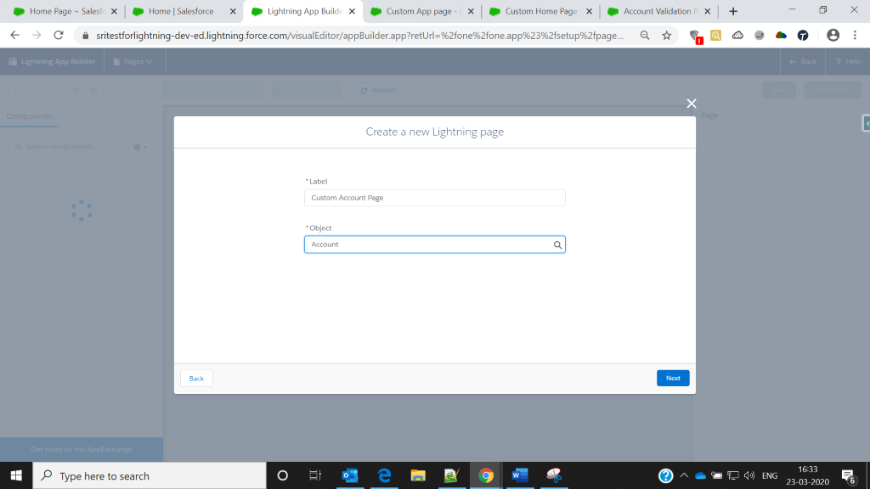Open Microsoft Word from taskbar
Image resolution: width=870 pixels, height=489 pixels.
(518, 475)
